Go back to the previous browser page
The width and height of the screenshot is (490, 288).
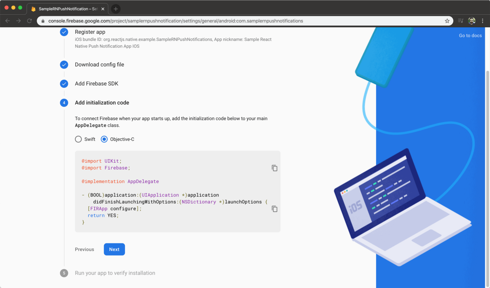point(8,21)
